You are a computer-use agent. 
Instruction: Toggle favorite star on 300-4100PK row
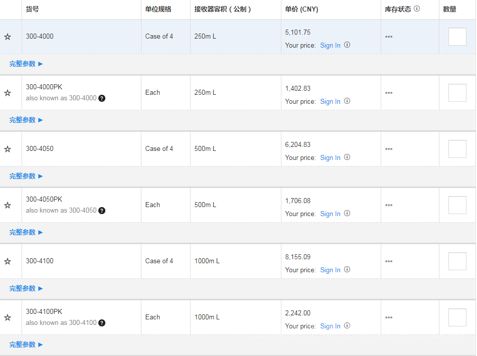(x=8, y=317)
